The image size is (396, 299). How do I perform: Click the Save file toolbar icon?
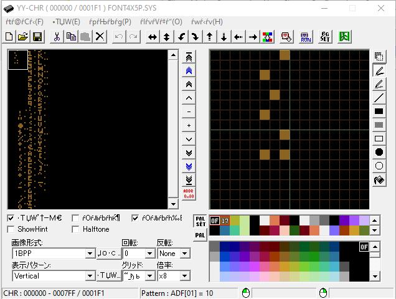click(x=37, y=37)
